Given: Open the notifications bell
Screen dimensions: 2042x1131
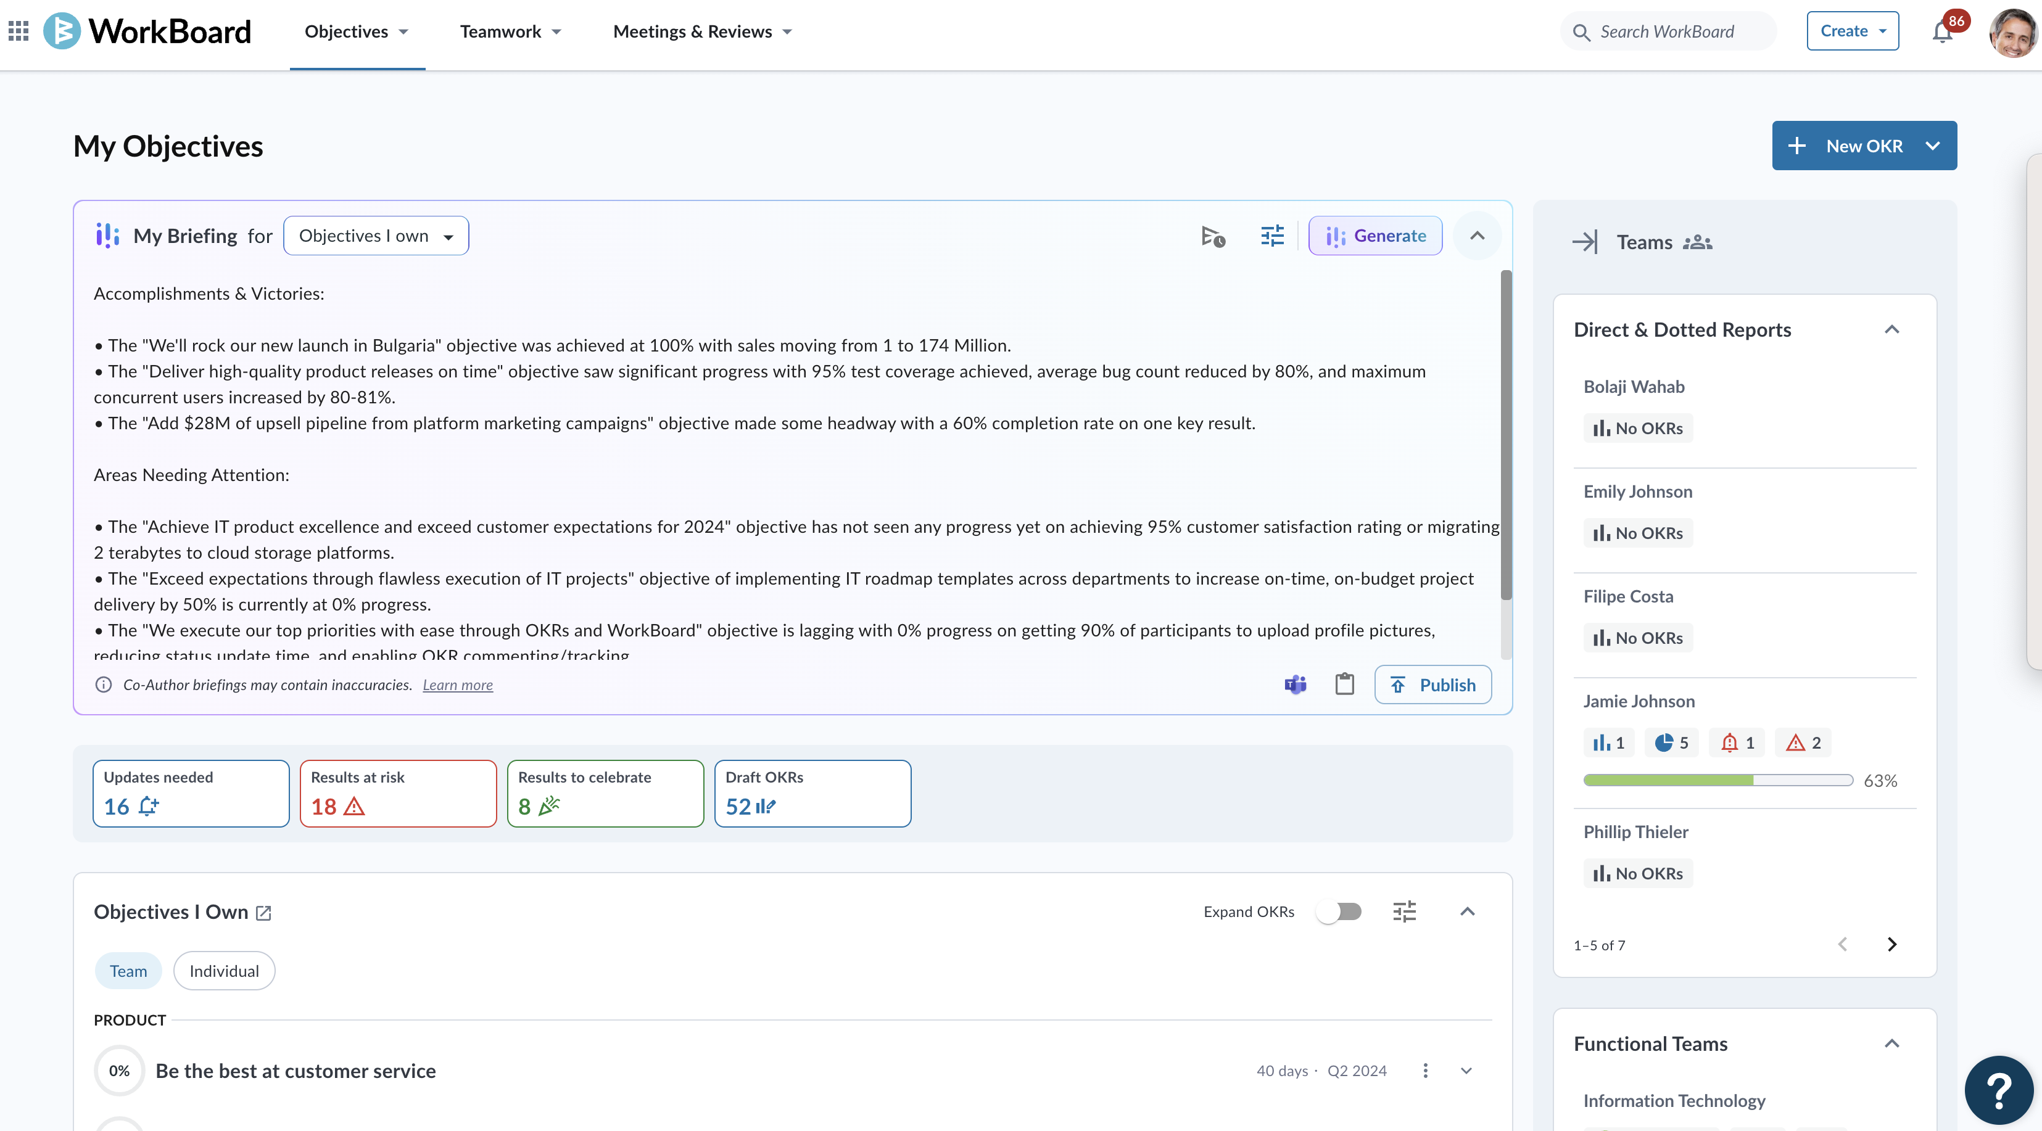Looking at the screenshot, I should tap(1941, 31).
